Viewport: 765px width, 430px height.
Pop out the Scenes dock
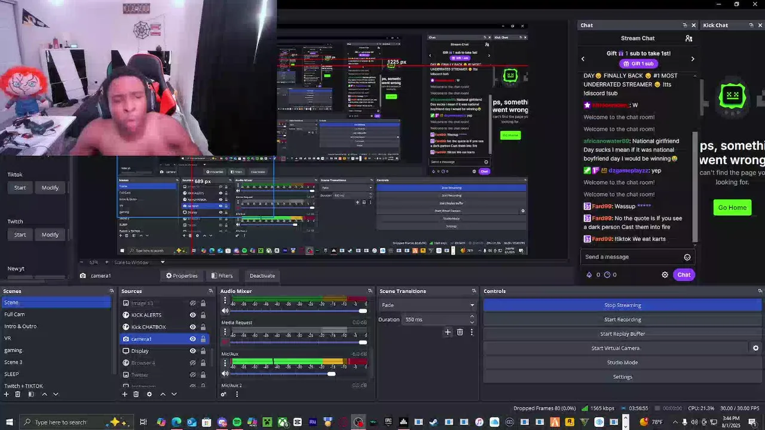click(111, 291)
